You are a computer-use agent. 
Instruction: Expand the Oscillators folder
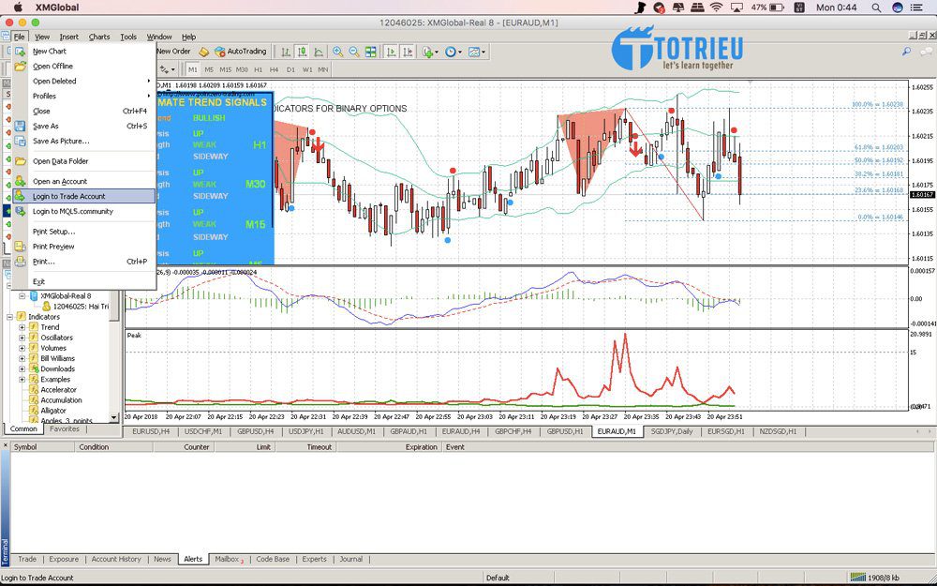click(22, 338)
